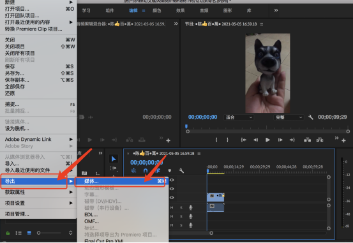Click source monitor Overwrite button
The width and height of the screenshot is (353, 243).
(x=142, y=140)
